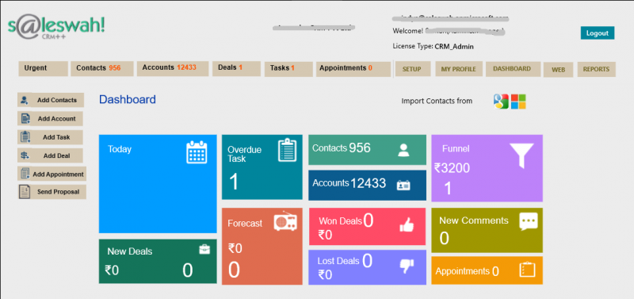Click the Saleswah CRM++ logo

pos(56,28)
